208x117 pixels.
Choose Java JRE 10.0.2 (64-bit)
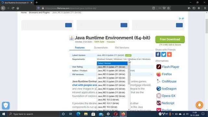pyautogui.click(x=112, y=100)
